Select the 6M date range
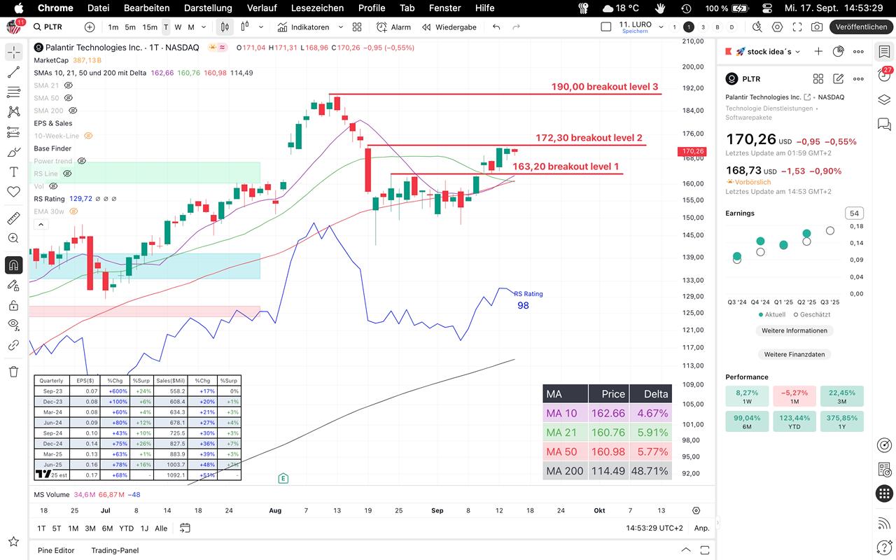This screenshot has height=560, width=896. tap(107, 528)
